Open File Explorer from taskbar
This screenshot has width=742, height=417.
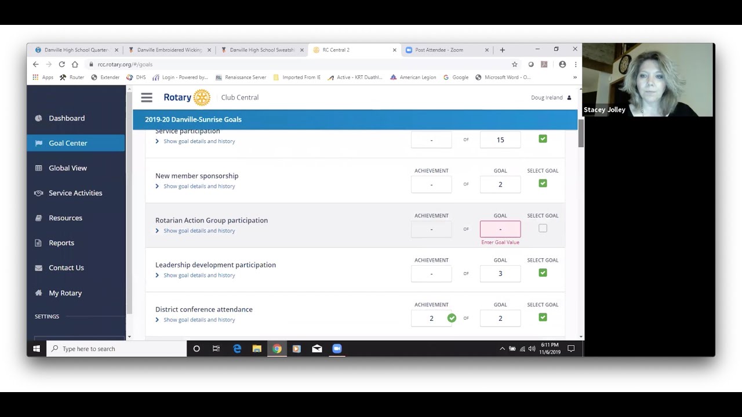click(257, 349)
